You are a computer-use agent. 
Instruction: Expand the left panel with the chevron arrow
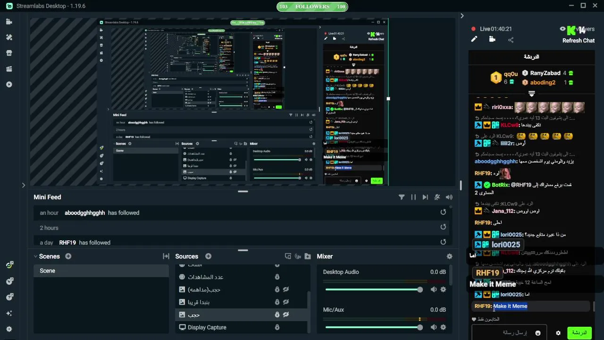(x=23, y=185)
